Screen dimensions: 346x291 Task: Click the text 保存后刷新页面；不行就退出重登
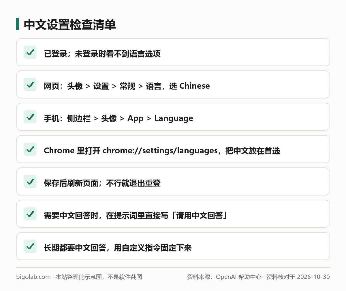[102, 183]
